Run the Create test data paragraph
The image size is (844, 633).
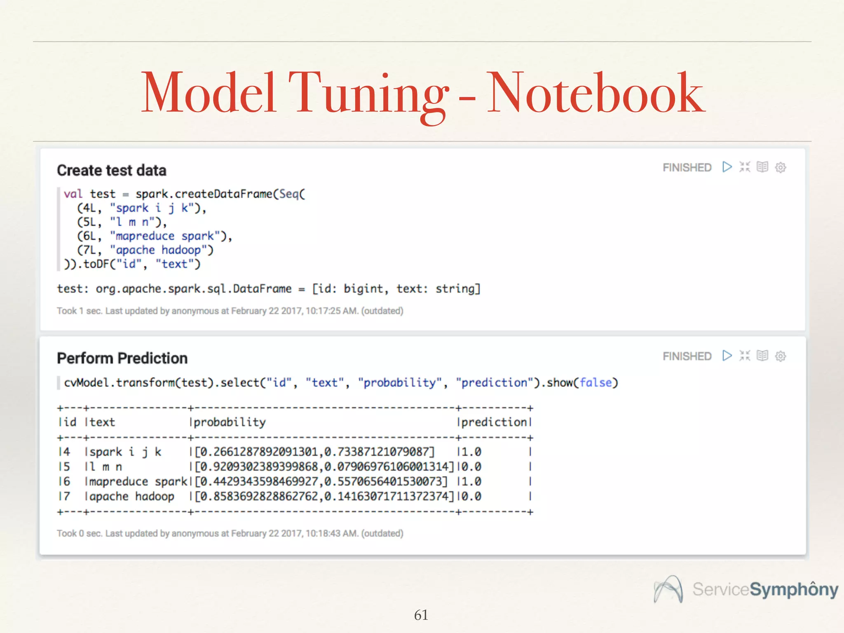[727, 167]
